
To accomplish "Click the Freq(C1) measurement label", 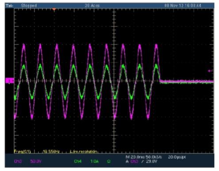I will tap(23, 151).
